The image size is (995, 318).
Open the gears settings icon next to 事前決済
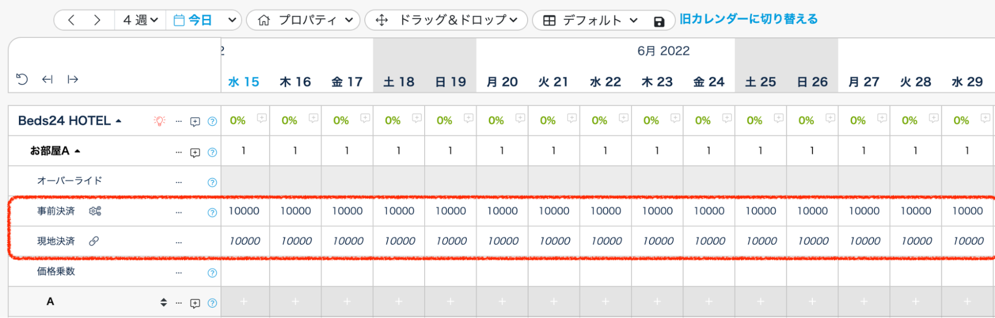[x=95, y=211]
